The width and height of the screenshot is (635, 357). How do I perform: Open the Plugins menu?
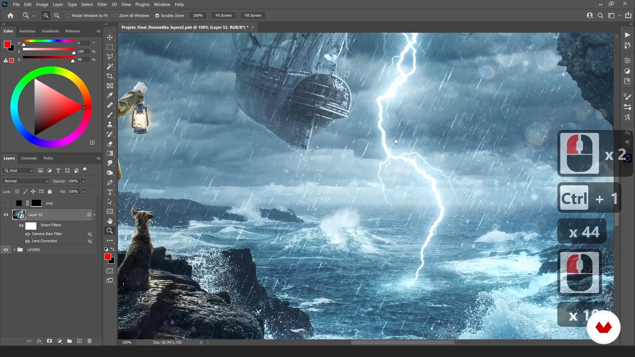(142, 4)
